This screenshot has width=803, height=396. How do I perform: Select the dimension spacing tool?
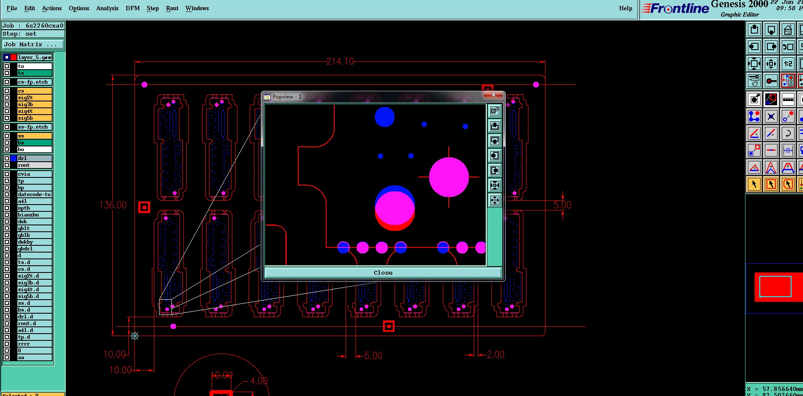coord(788,150)
